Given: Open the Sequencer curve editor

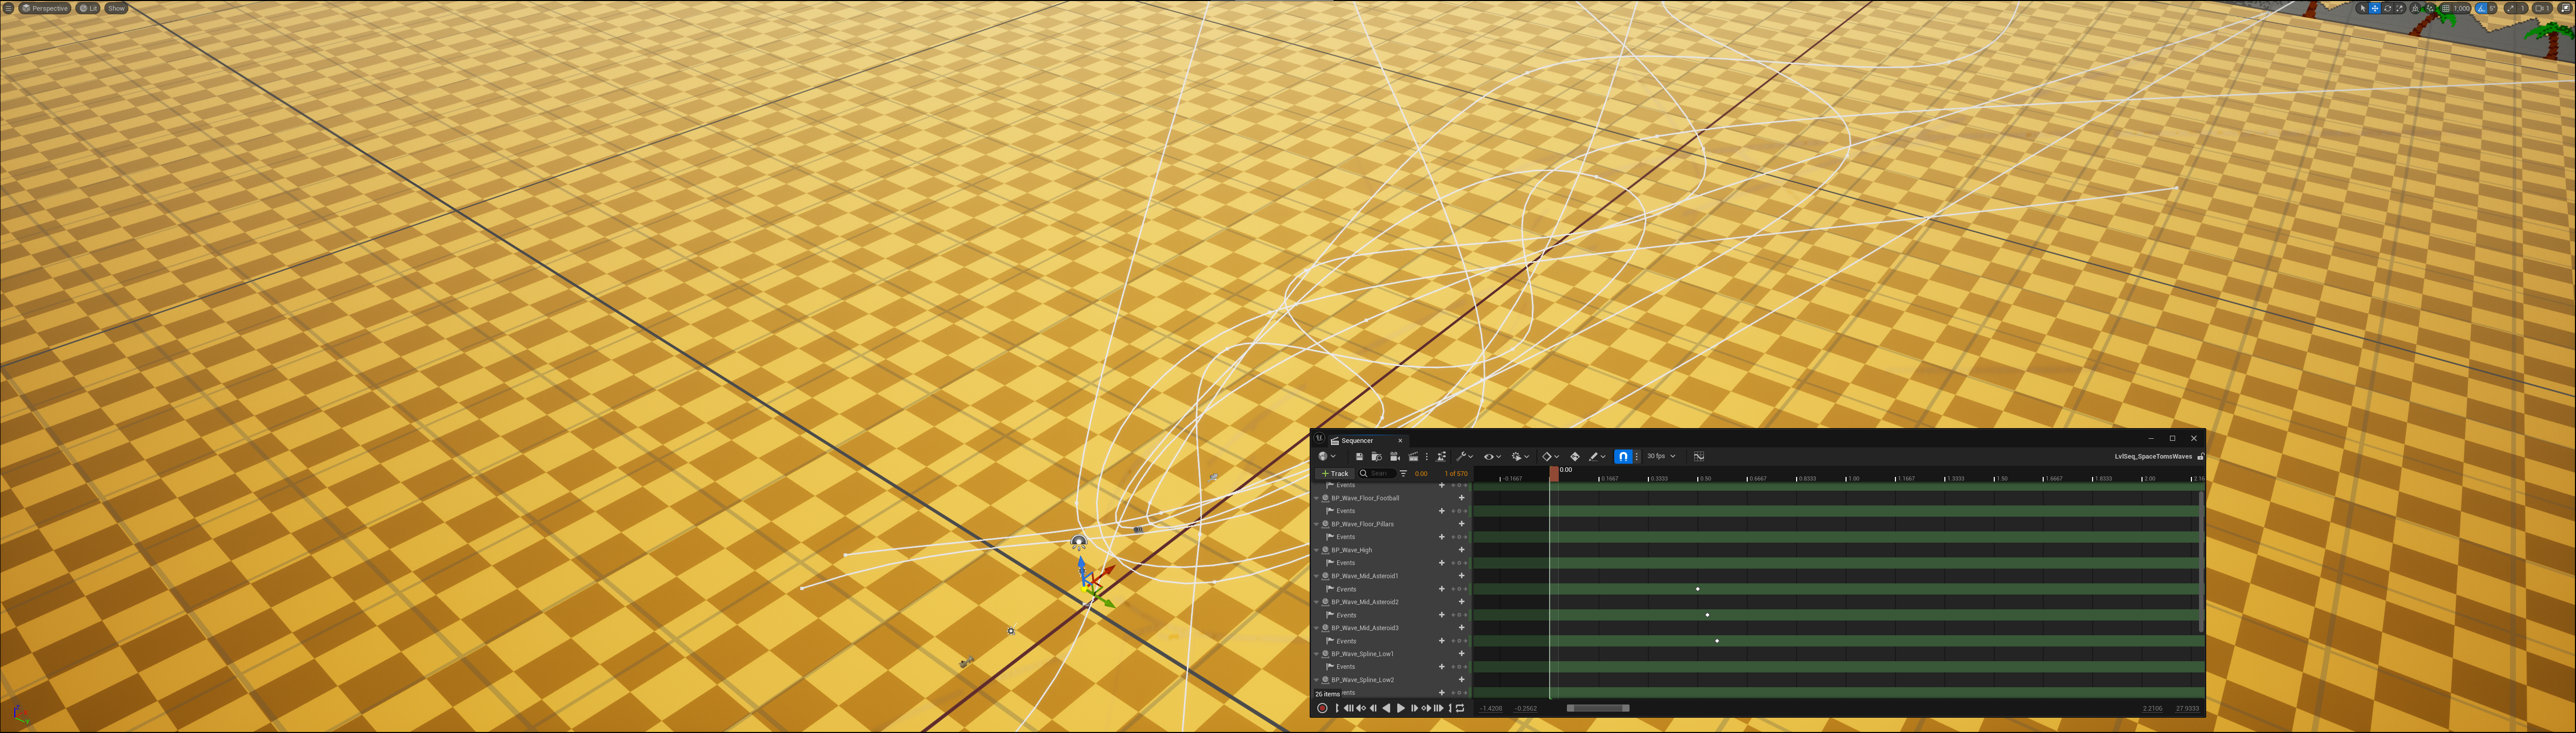Looking at the screenshot, I should (x=1698, y=457).
